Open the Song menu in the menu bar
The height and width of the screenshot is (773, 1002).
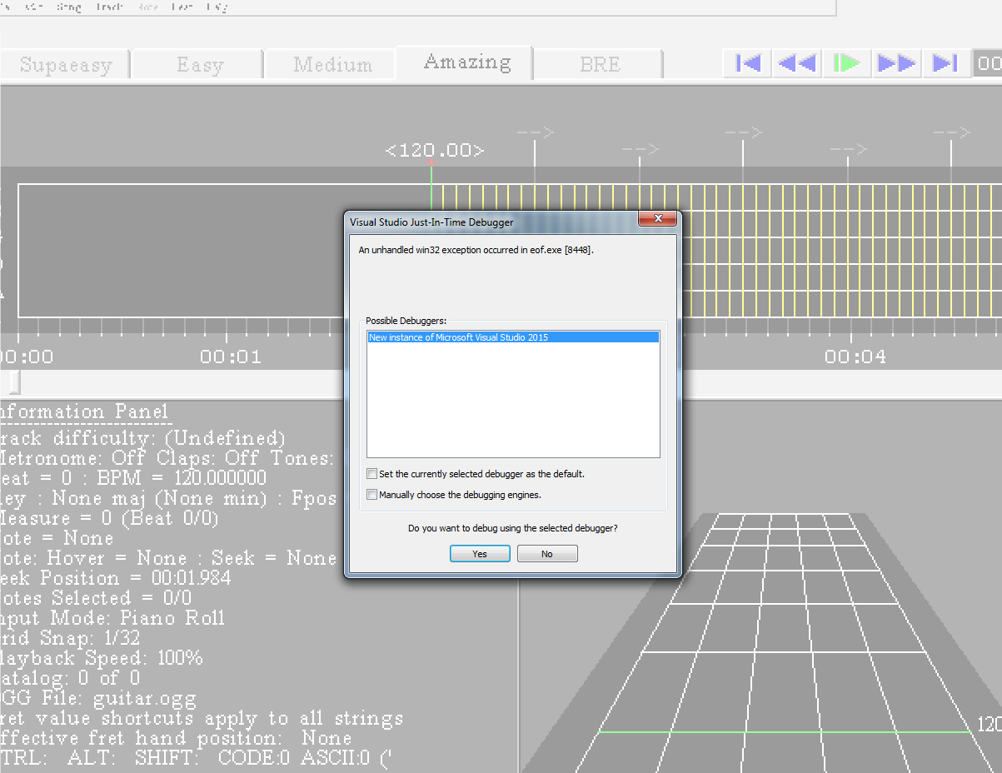point(69,7)
